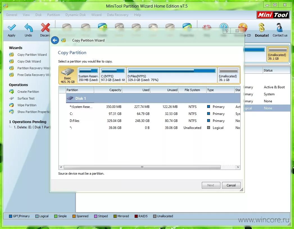Click the back arrow in Copy Partition Wizard
294x229 pixels.
[x=55, y=40]
